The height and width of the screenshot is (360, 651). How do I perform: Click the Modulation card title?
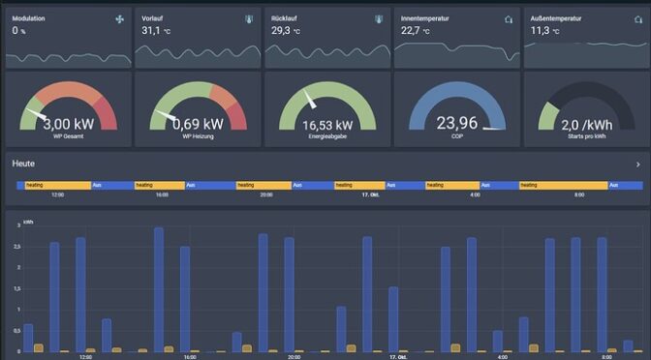(29, 18)
